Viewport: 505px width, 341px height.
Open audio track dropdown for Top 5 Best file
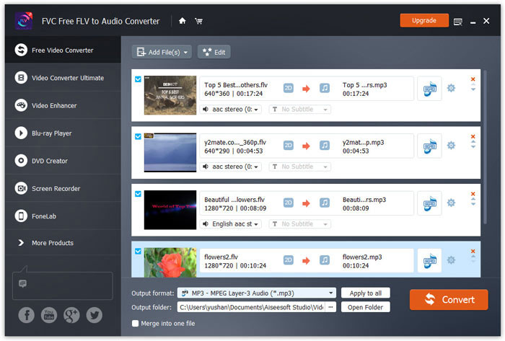pyautogui.click(x=231, y=110)
